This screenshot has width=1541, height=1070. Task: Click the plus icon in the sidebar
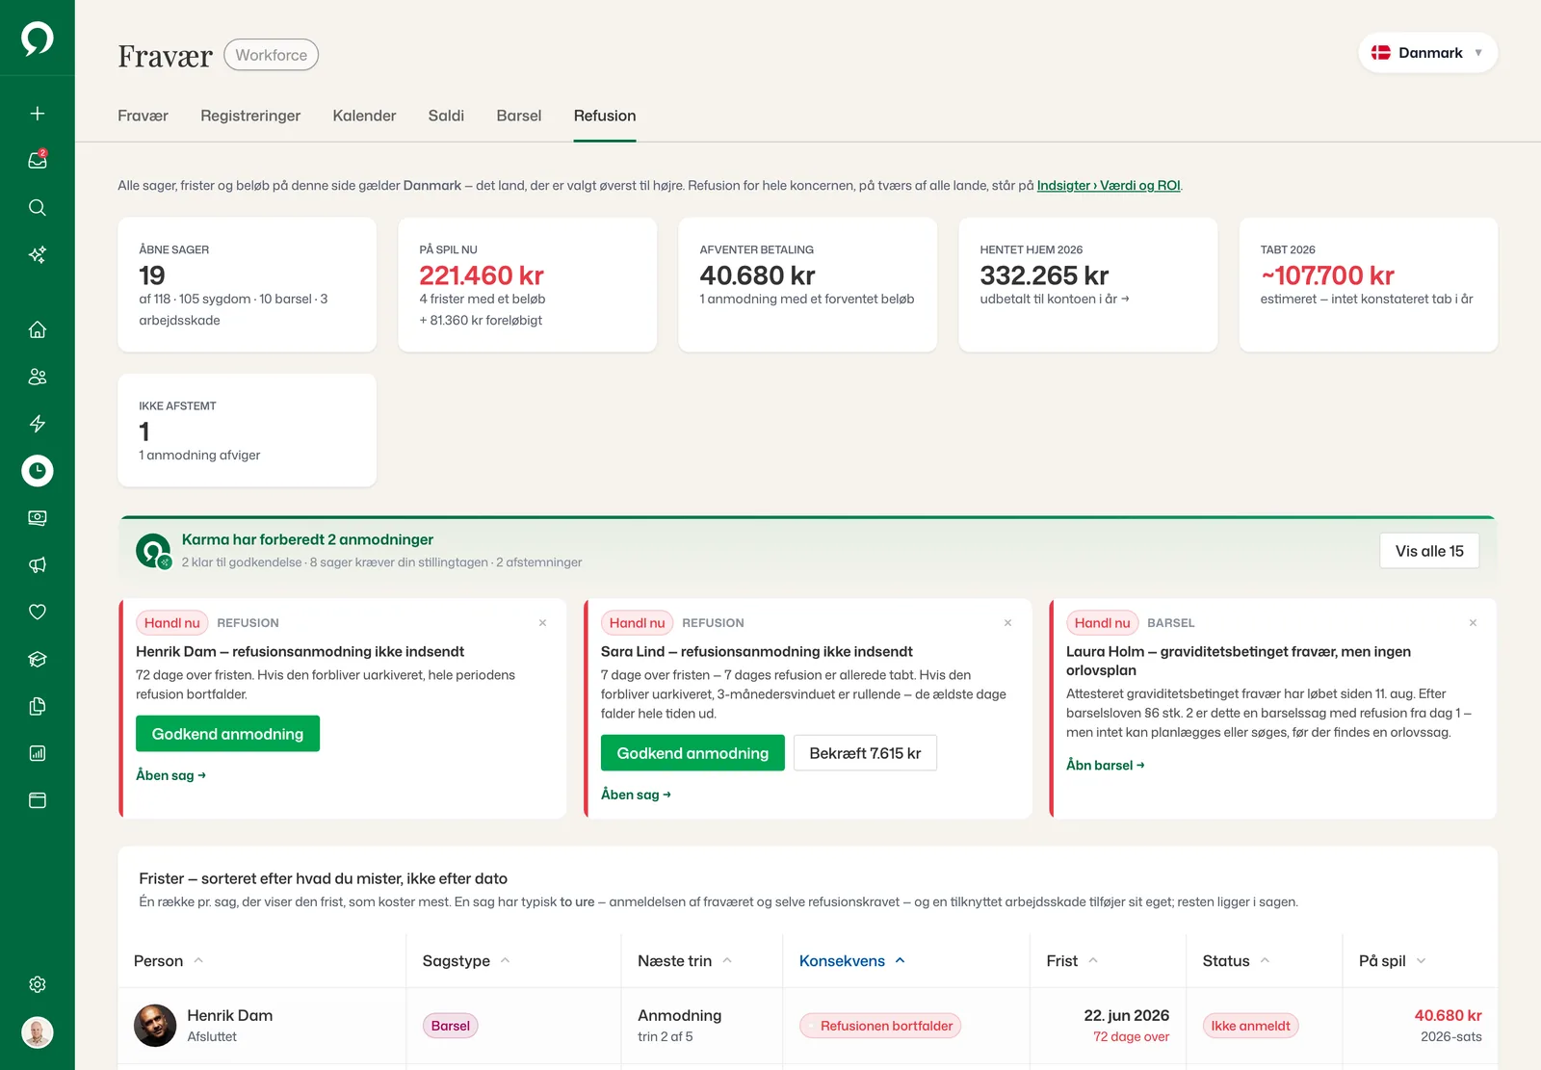[38, 114]
